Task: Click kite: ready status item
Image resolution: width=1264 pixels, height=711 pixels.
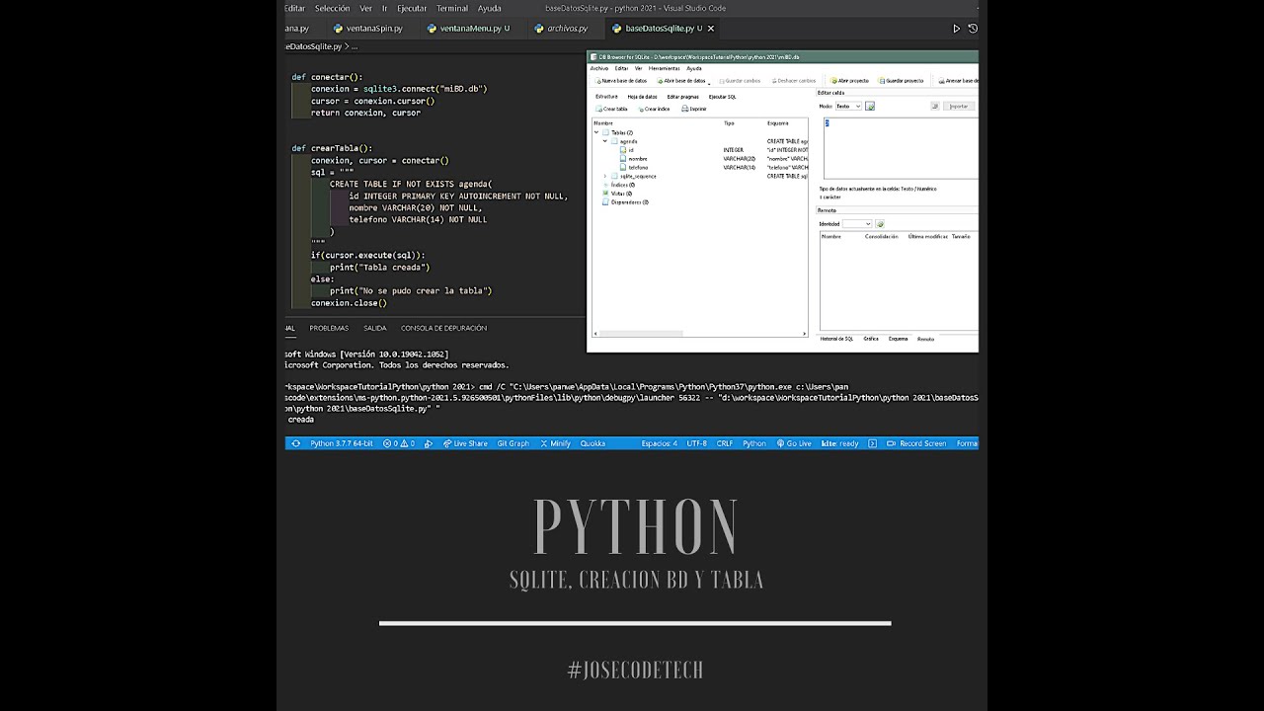Action: pos(839,443)
